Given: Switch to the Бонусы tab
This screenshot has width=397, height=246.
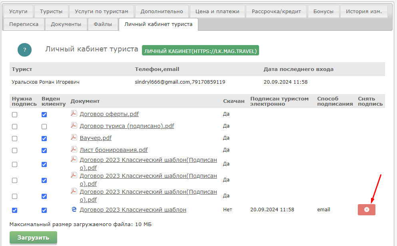Looking at the screenshot, I should coord(323,12).
